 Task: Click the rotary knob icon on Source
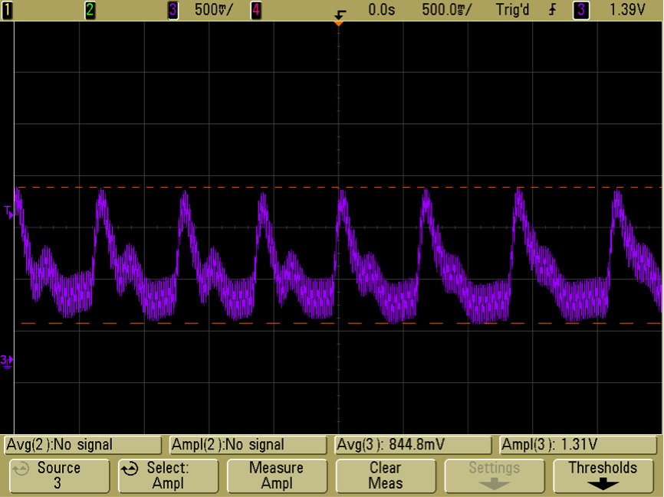coord(21,469)
